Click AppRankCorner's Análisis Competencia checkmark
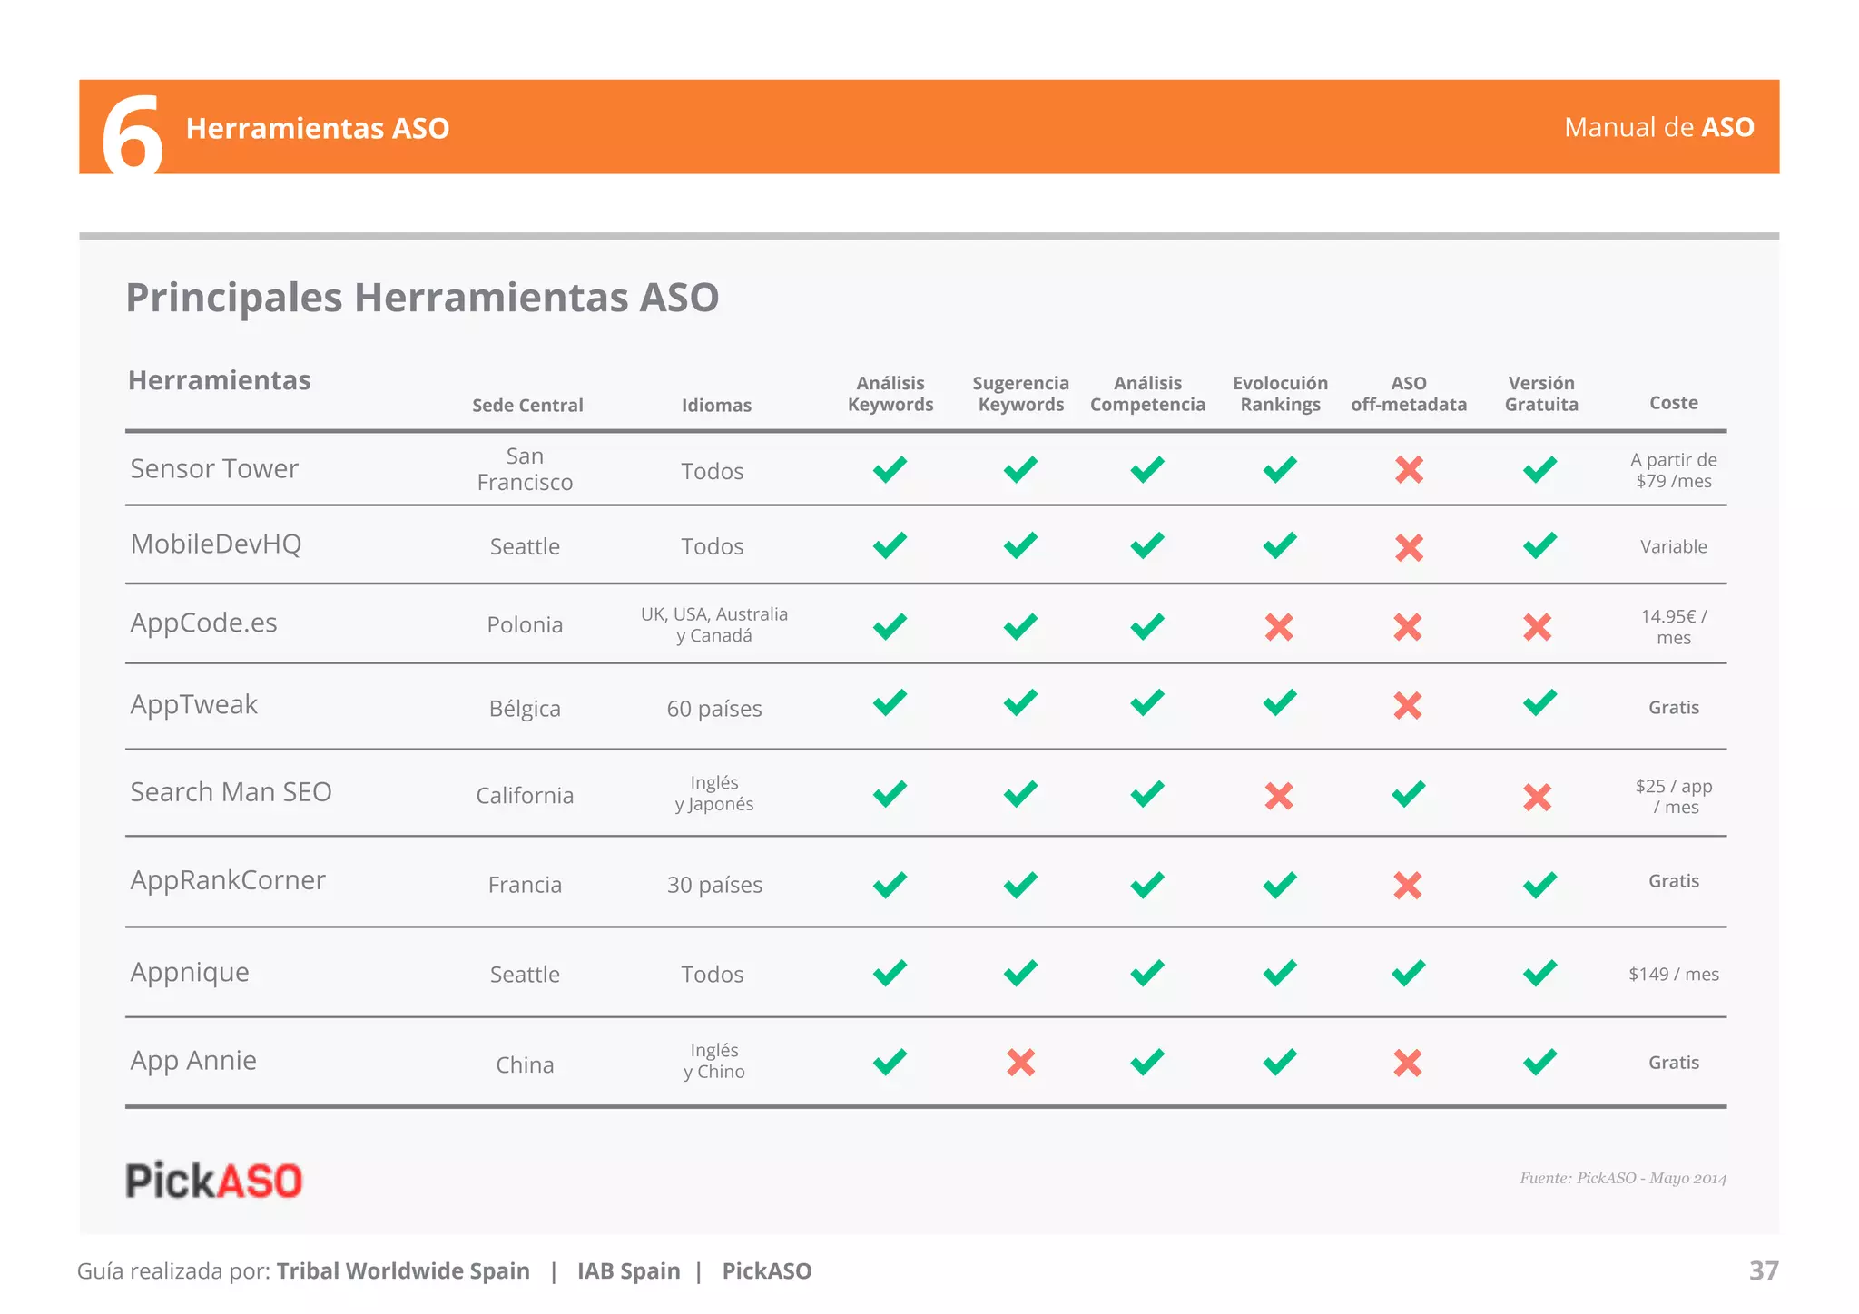This screenshot has width=1859, height=1314. [x=1147, y=885]
